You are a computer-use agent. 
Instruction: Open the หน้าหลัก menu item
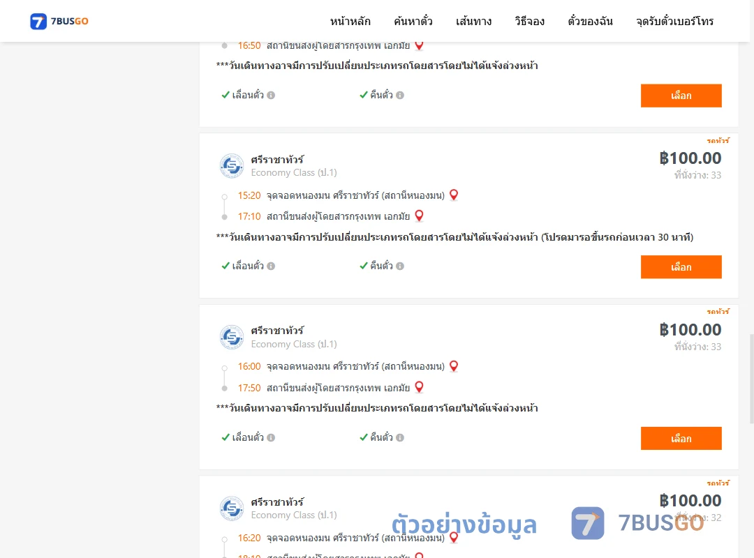[350, 21]
